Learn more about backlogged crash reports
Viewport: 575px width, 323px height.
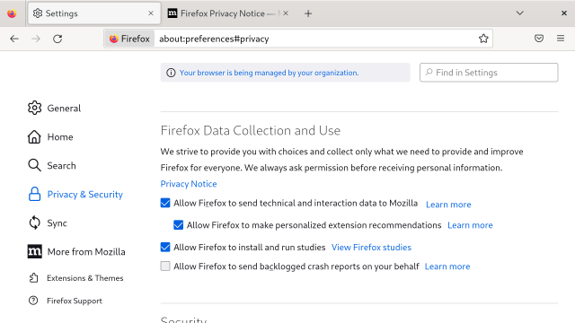click(447, 266)
